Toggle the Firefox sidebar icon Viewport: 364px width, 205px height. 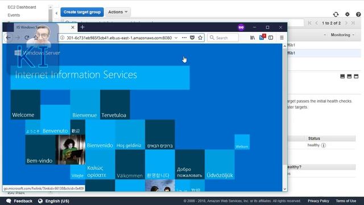(x=271, y=38)
